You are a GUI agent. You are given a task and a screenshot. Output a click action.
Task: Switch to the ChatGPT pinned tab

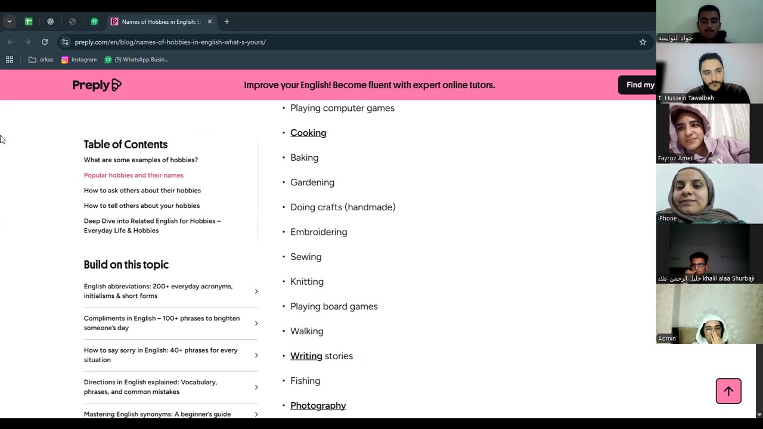pos(50,21)
